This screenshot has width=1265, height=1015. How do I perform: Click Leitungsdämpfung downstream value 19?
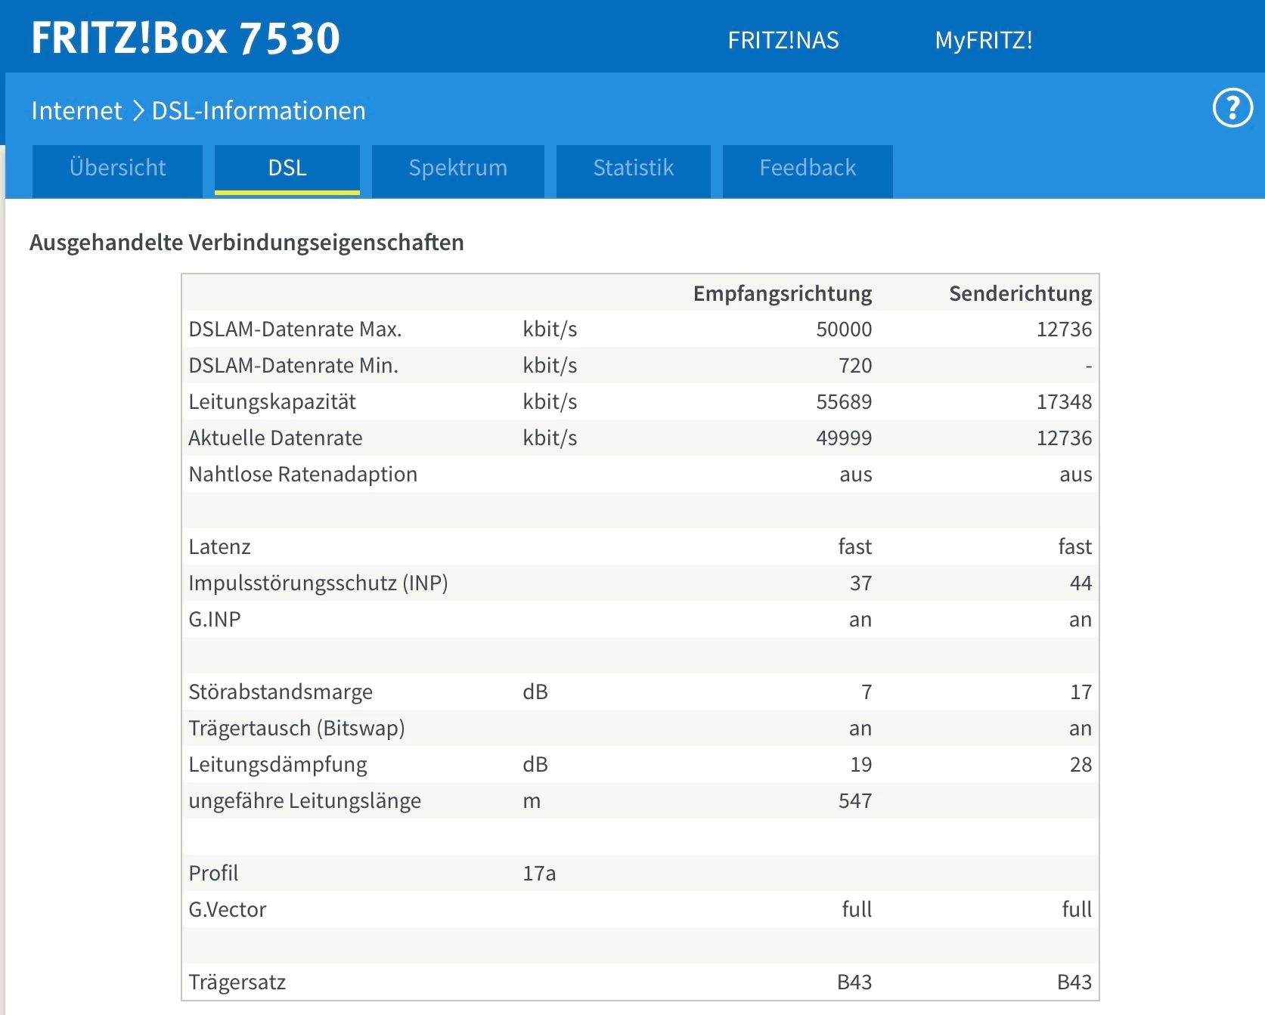860,765
